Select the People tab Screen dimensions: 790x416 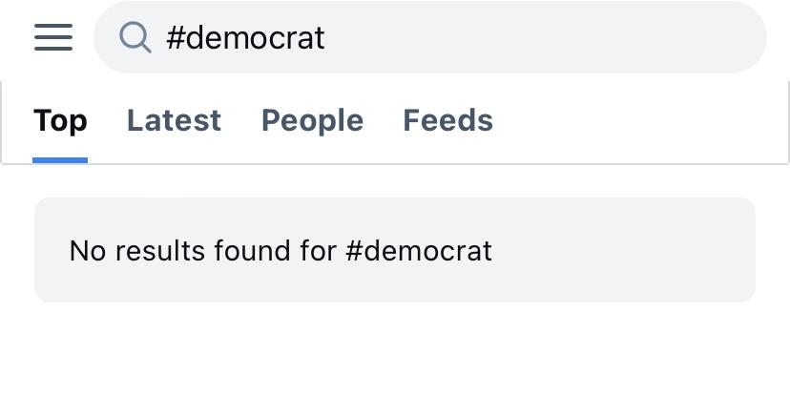[312, 121]
